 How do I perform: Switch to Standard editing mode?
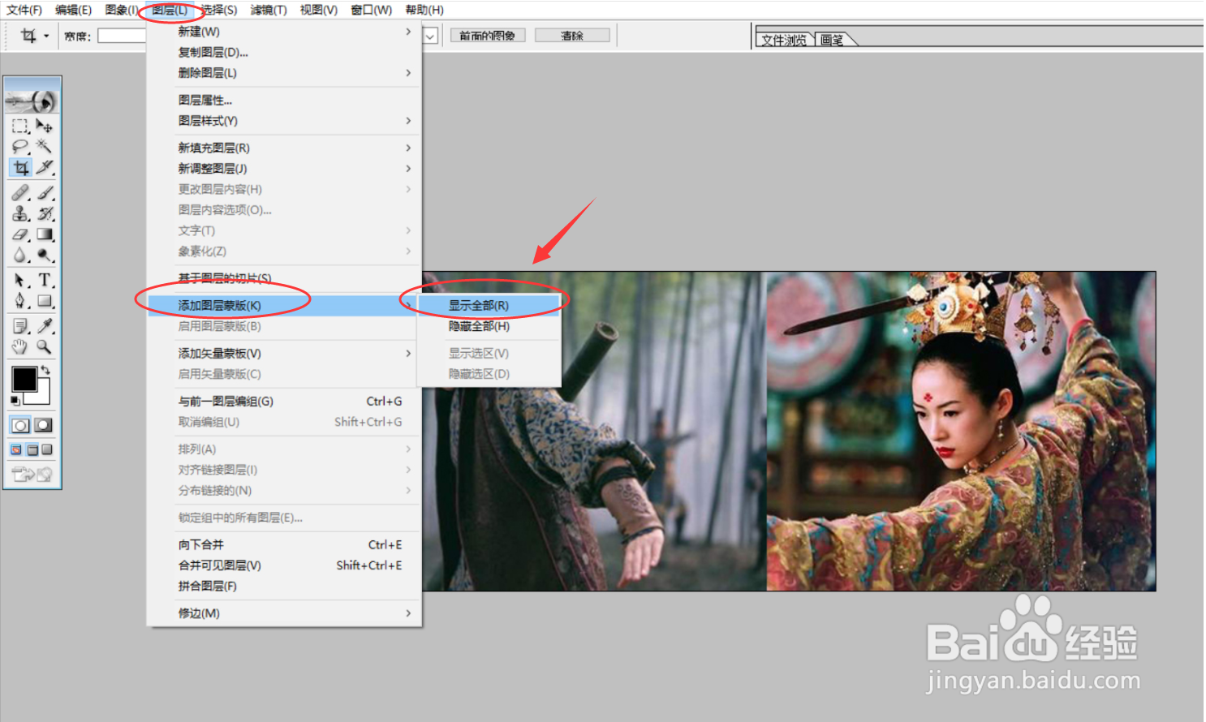[x=21, y=425]
